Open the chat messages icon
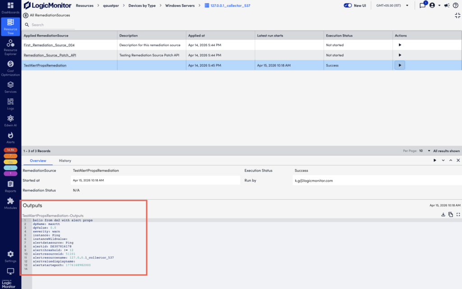The width and height of the screenshot is (462, 289). 422,5
